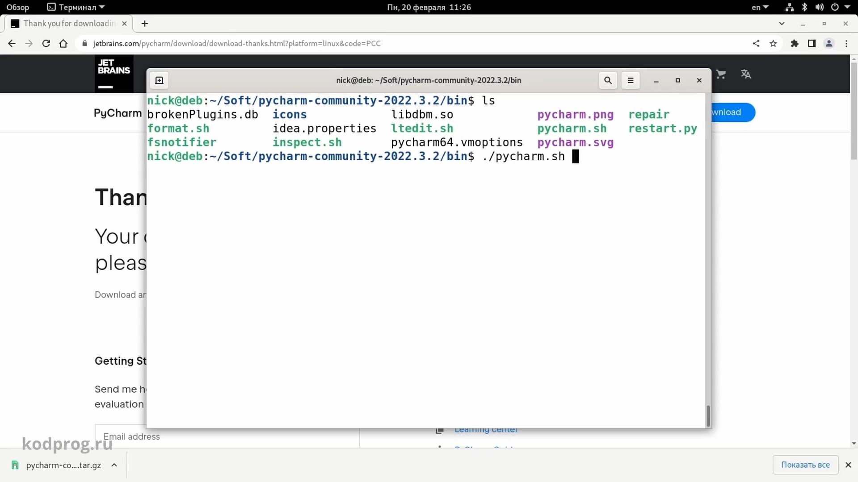858x482 pixels.
Task: Go to browser home page
Action: [x=63, y=43]
